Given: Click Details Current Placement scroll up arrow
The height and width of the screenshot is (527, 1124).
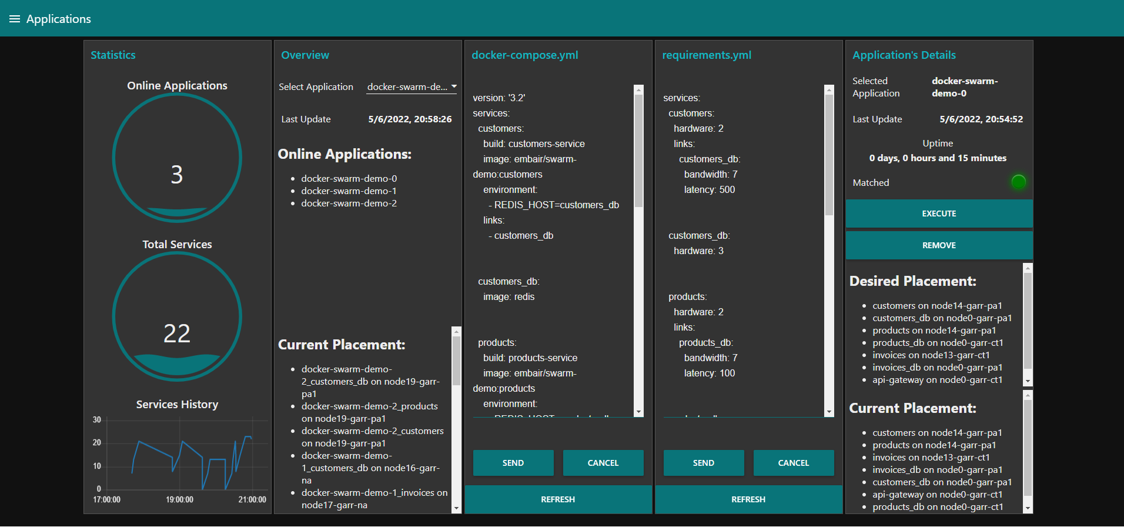Looking at the screenshot, I should tap(1028, 395).
